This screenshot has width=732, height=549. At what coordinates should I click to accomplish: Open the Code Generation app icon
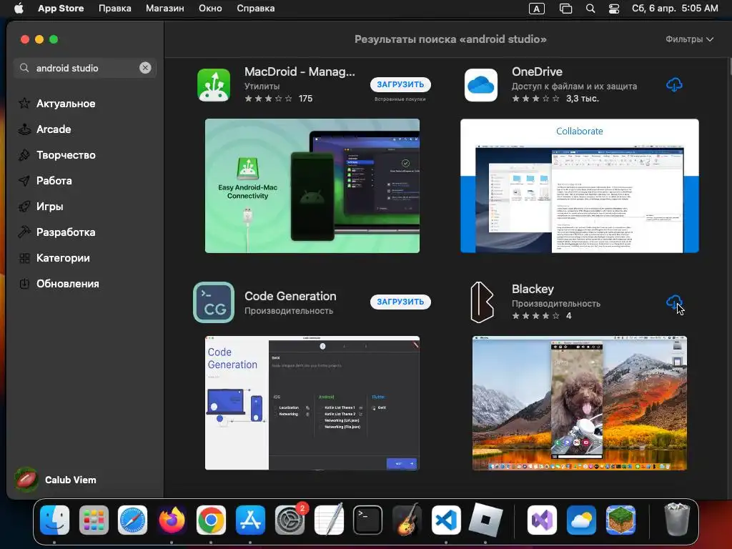[x=213, y=302]
